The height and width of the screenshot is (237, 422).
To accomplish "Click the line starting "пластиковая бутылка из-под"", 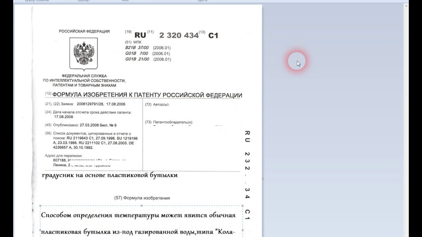I will point(138,232).
